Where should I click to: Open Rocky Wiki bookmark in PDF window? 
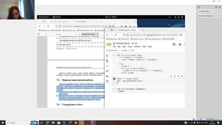[x=56, y=31]
